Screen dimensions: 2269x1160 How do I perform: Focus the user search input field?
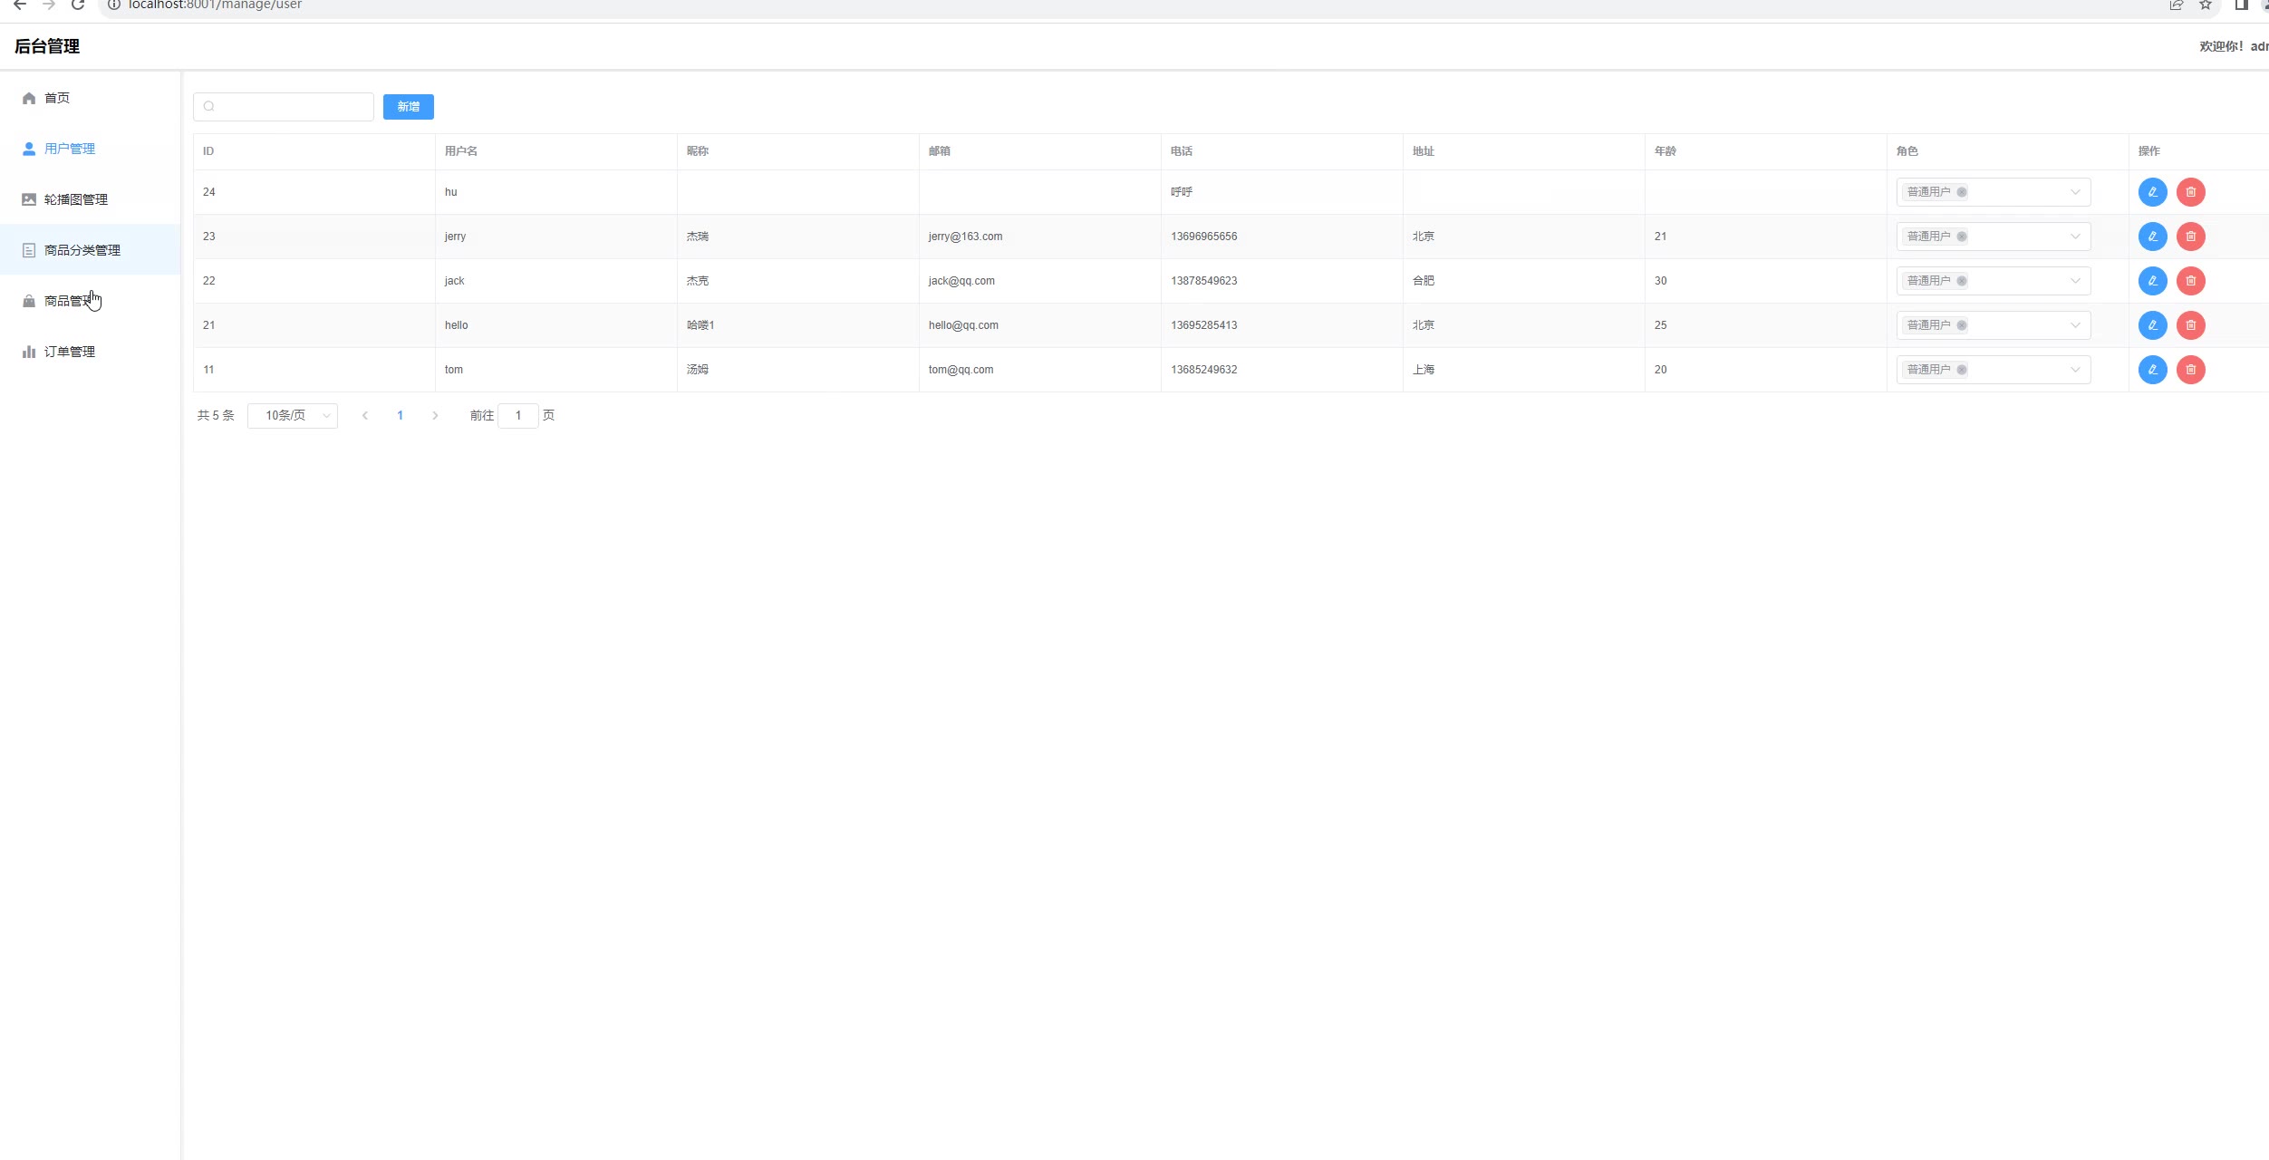point(284,107)
